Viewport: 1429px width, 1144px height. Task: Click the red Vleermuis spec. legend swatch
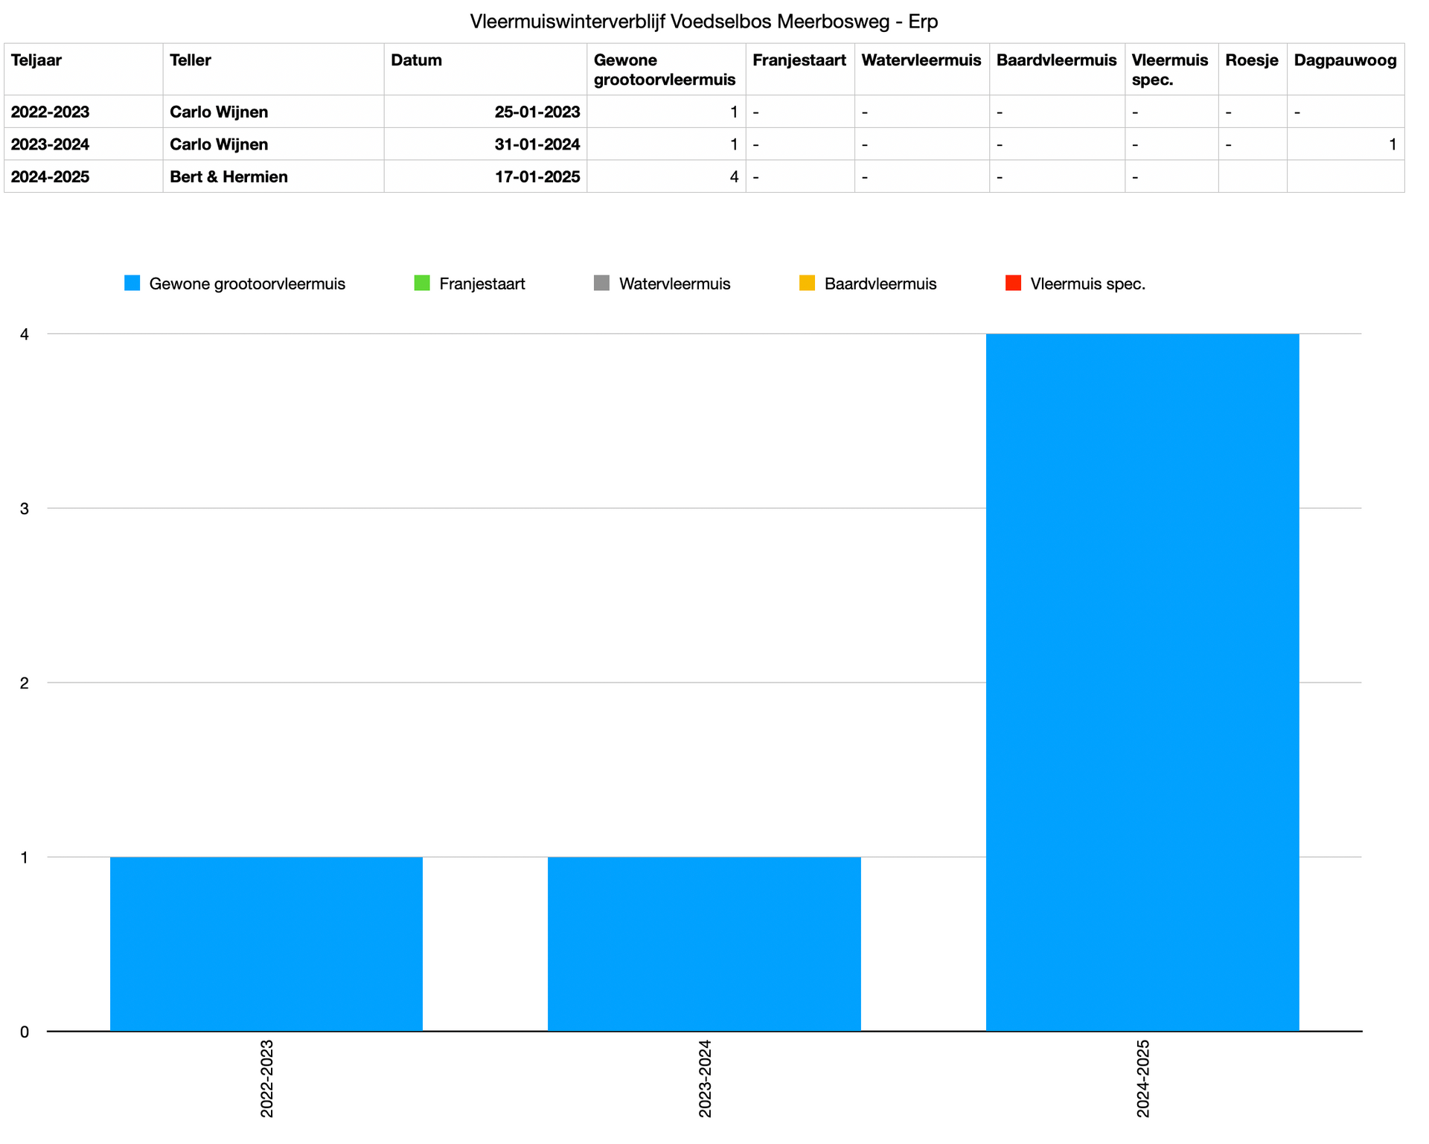[1013, 284]
